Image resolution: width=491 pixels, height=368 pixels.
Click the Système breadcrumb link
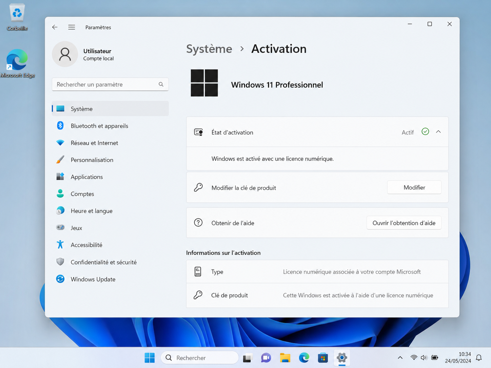[209, 49]
